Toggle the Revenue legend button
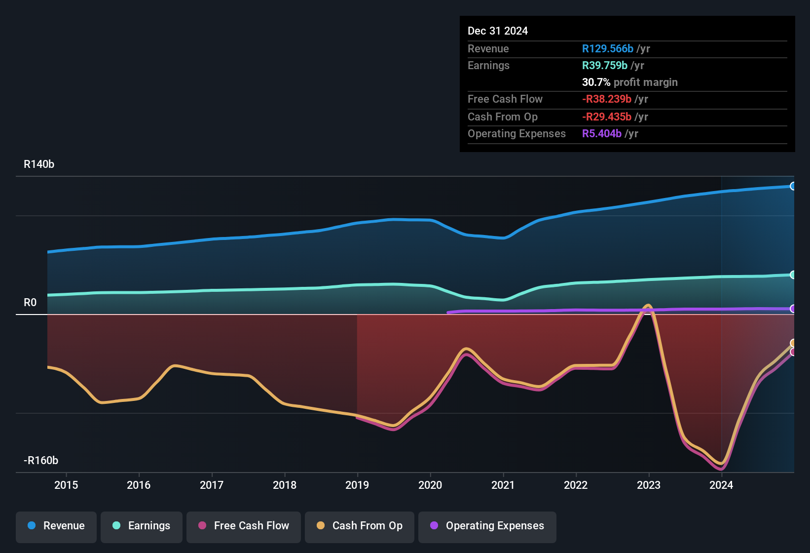 click(x=56, y=527)
